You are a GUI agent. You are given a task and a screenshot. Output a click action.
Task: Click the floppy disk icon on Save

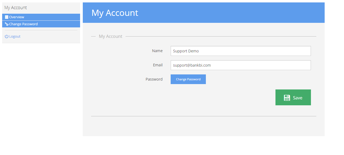(287, 98)
